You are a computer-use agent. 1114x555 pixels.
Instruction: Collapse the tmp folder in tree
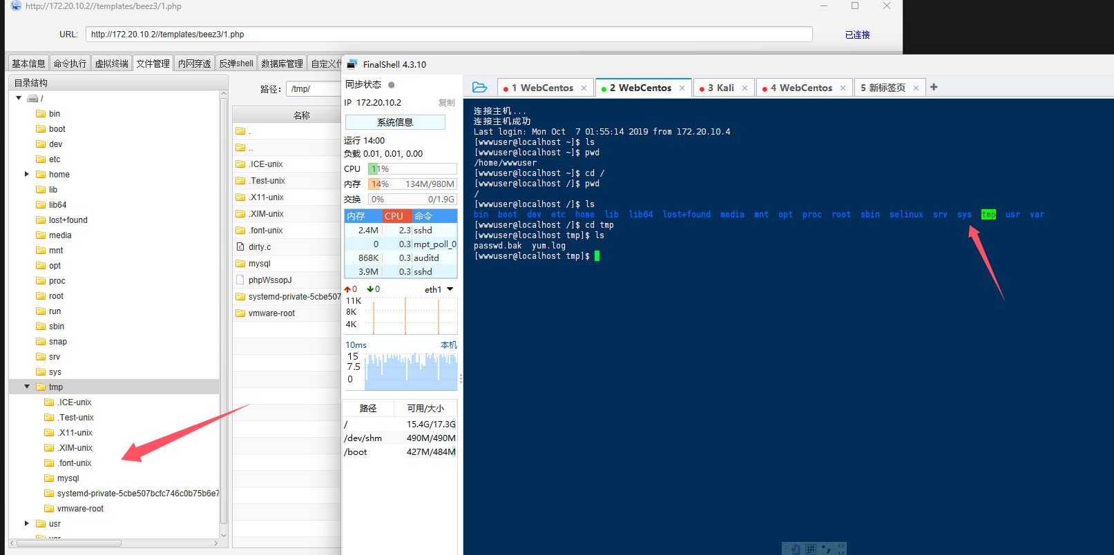click(27, 387)
